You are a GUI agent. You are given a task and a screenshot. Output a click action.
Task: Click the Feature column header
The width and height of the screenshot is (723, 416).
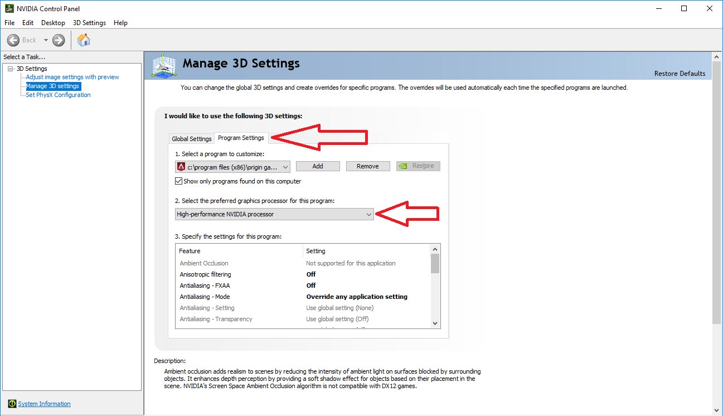pos(239,251)
